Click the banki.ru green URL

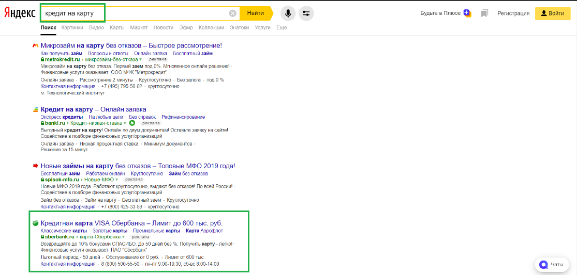click(55, 123)
